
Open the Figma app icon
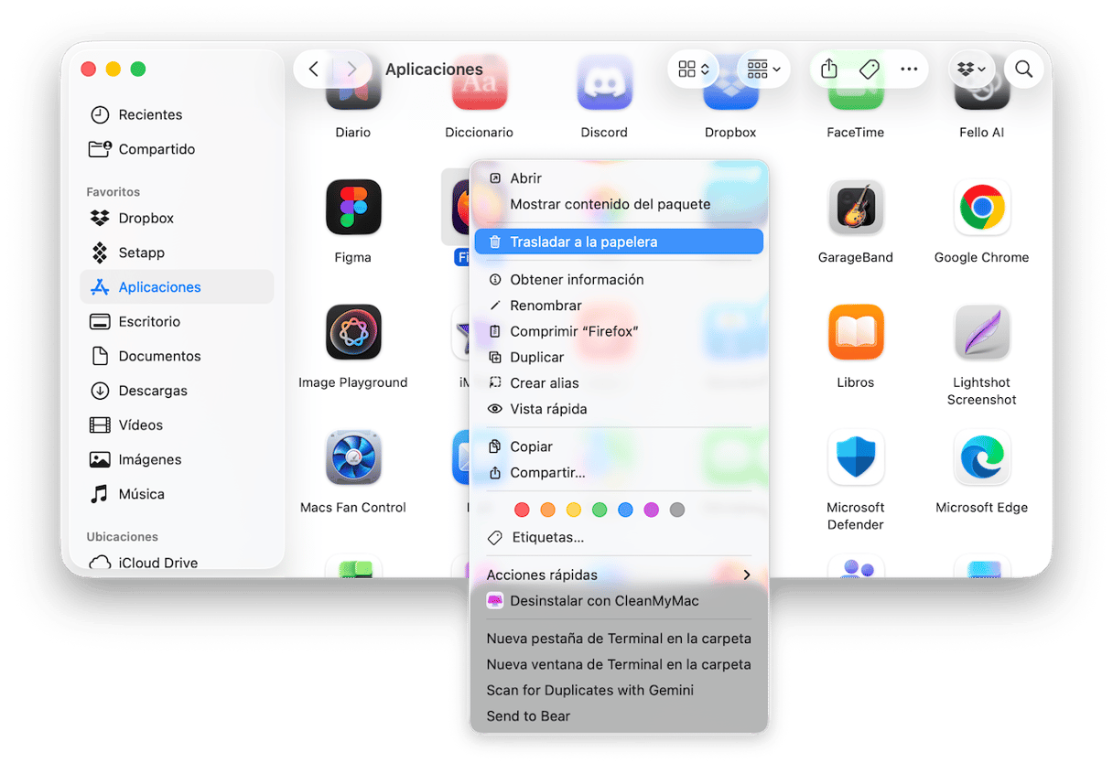click(353, 208)
